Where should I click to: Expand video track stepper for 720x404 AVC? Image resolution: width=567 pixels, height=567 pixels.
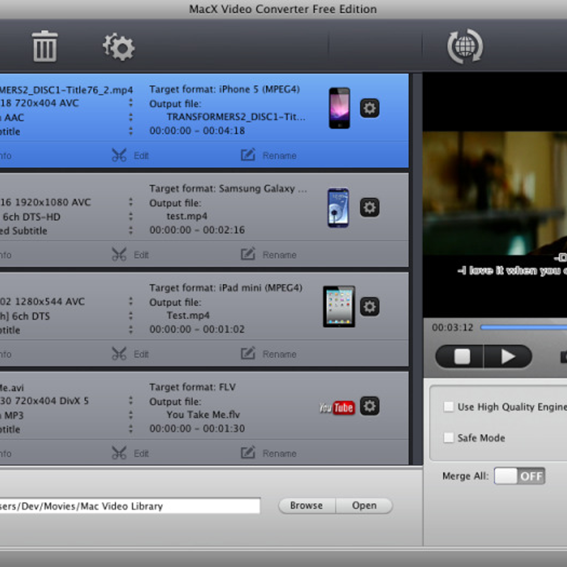pos(131,103)
